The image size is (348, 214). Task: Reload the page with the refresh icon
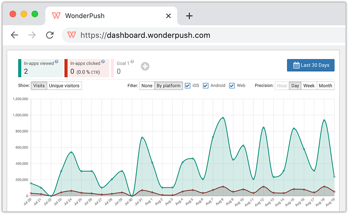click(50, 35)
